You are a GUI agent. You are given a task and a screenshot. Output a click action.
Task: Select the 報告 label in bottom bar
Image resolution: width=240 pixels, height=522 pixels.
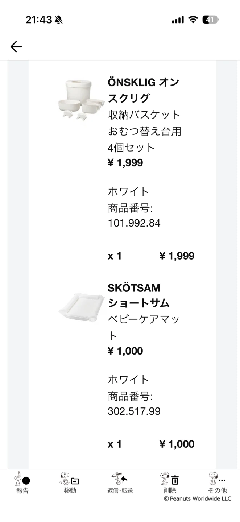pyautogui.click(x=22, y=490)
